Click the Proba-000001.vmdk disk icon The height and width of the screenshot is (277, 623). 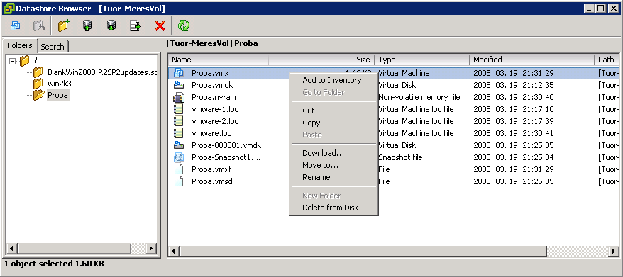point(179,145)
